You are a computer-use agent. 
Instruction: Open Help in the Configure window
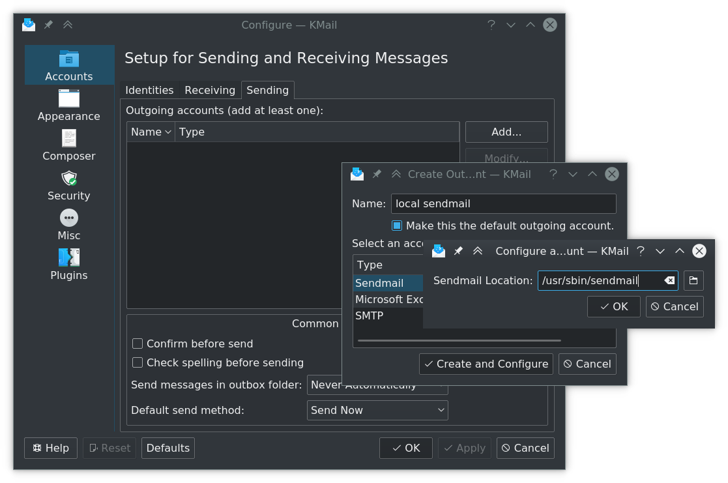pyautogui.click(x=51, y=448)
